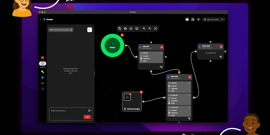Click the purple history icon in sidebar
The height and width of the screenshot is (135, 270).
42,89
